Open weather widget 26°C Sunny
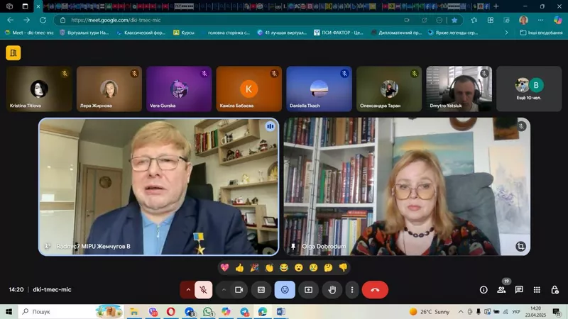 (430, 311)
